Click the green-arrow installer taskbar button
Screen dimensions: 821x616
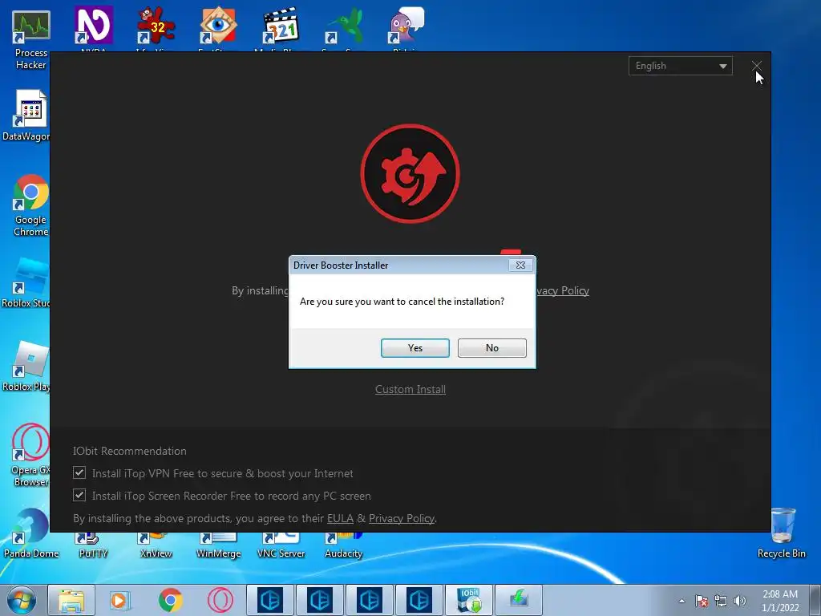(519, 600)
